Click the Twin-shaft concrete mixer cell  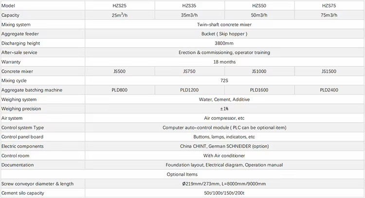pyautogui.click(x=224, y=24)
